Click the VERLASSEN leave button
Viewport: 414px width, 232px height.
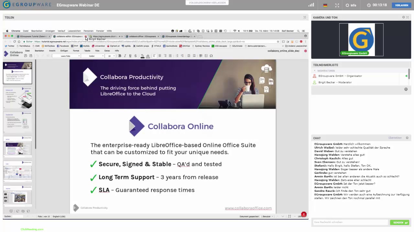tap(401, 5)
